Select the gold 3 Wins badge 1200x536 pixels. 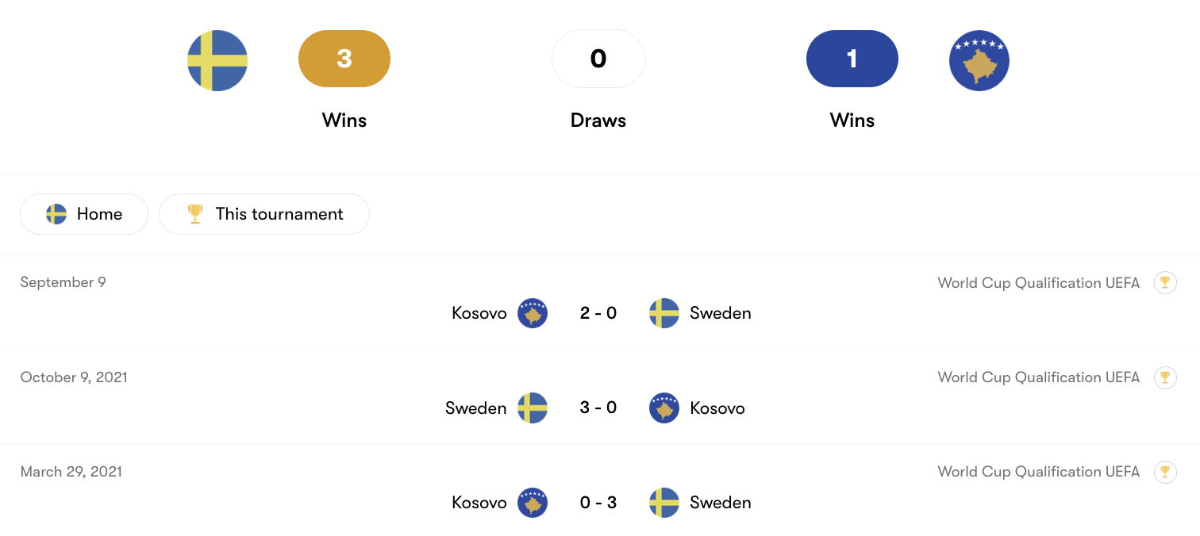coord(344,59)
